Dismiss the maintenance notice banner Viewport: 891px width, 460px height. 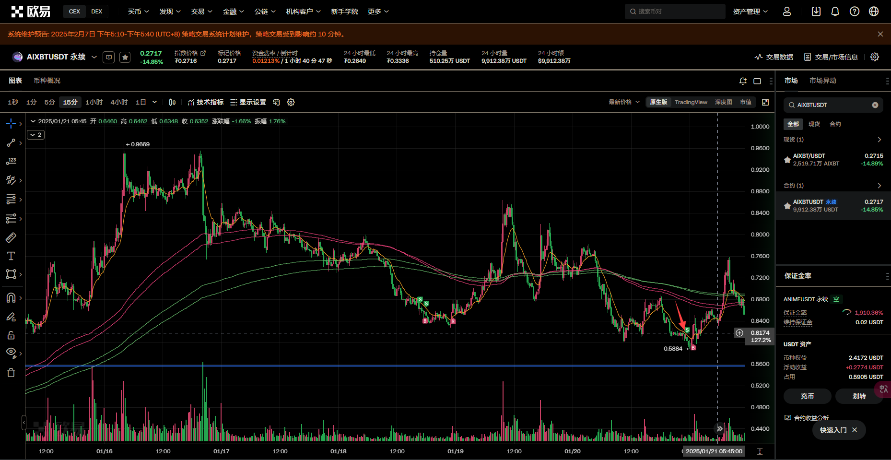point(880,34)
